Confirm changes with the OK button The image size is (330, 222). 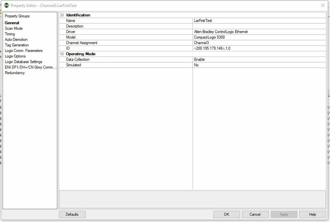(x=227, y=214)
